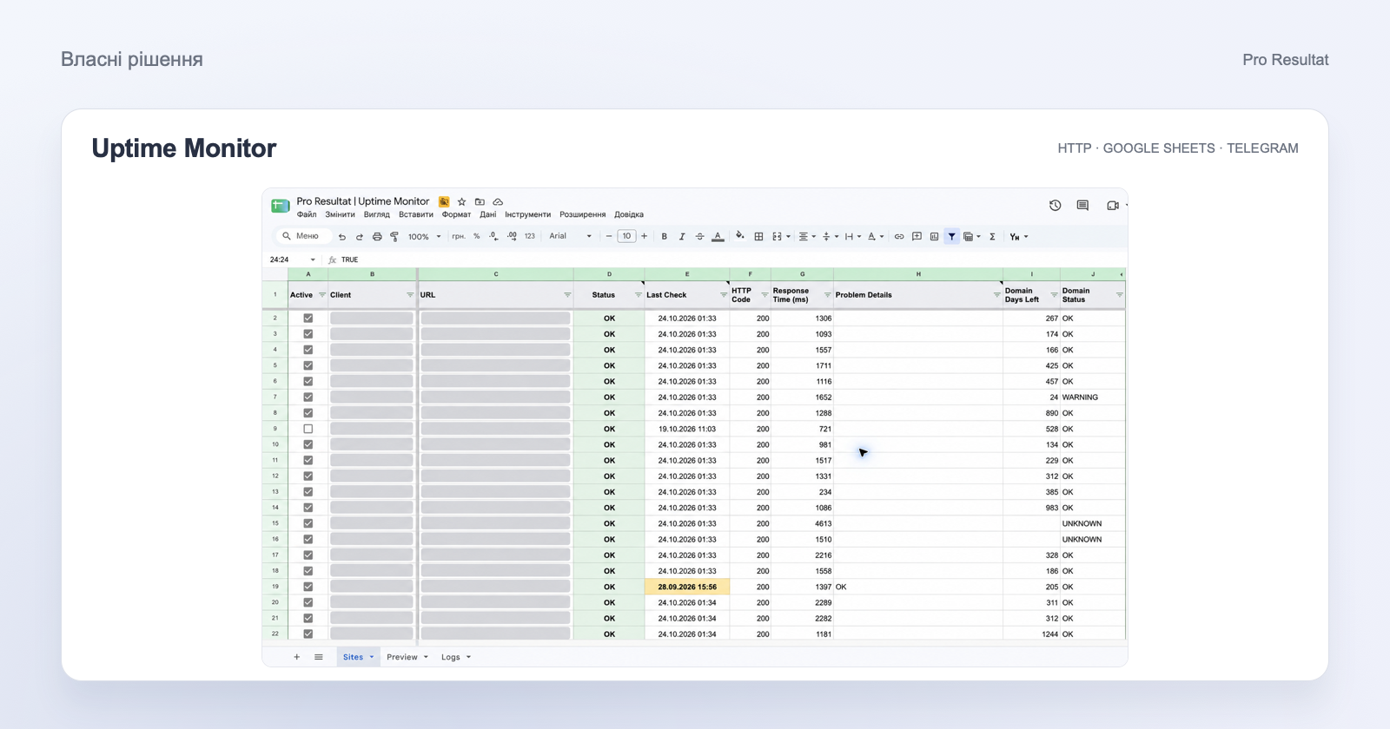The height and width of the screenshot is (729, 1390).
Task: Open the comments history icon
Action: [1082, 206]
